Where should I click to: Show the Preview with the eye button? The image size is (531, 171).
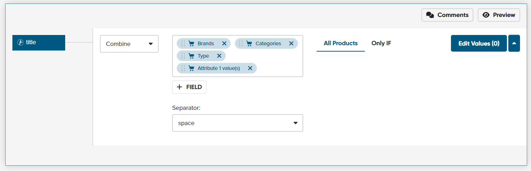pyautogui.click(x=499, y=15)
